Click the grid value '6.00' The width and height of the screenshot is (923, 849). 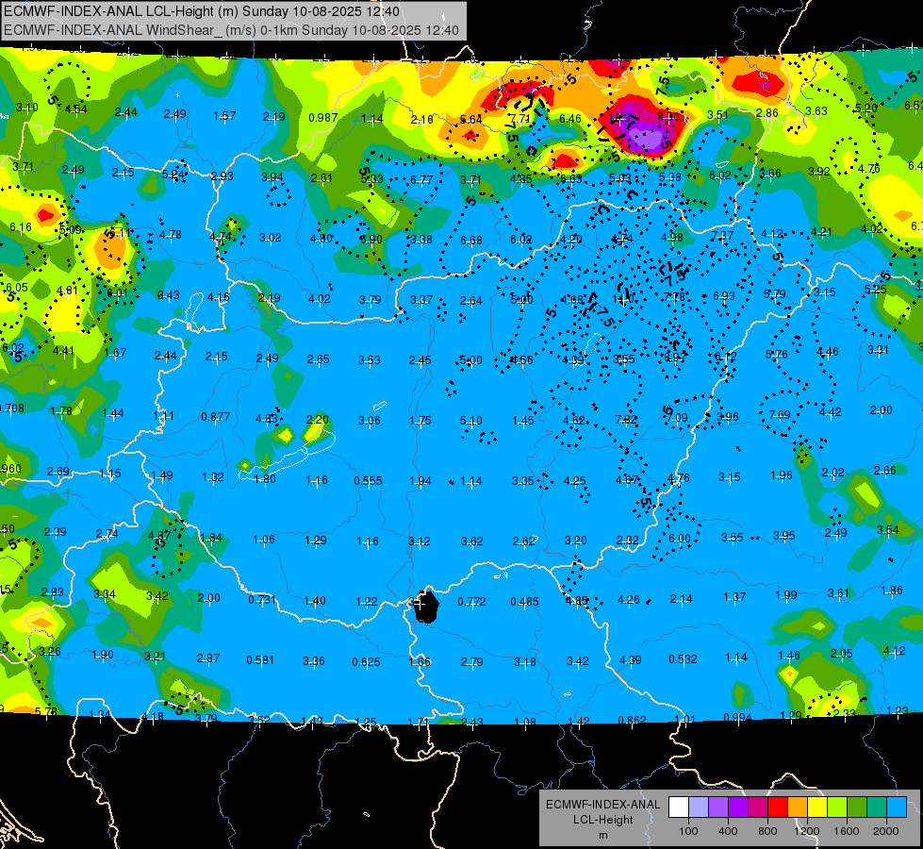point(680,538)
